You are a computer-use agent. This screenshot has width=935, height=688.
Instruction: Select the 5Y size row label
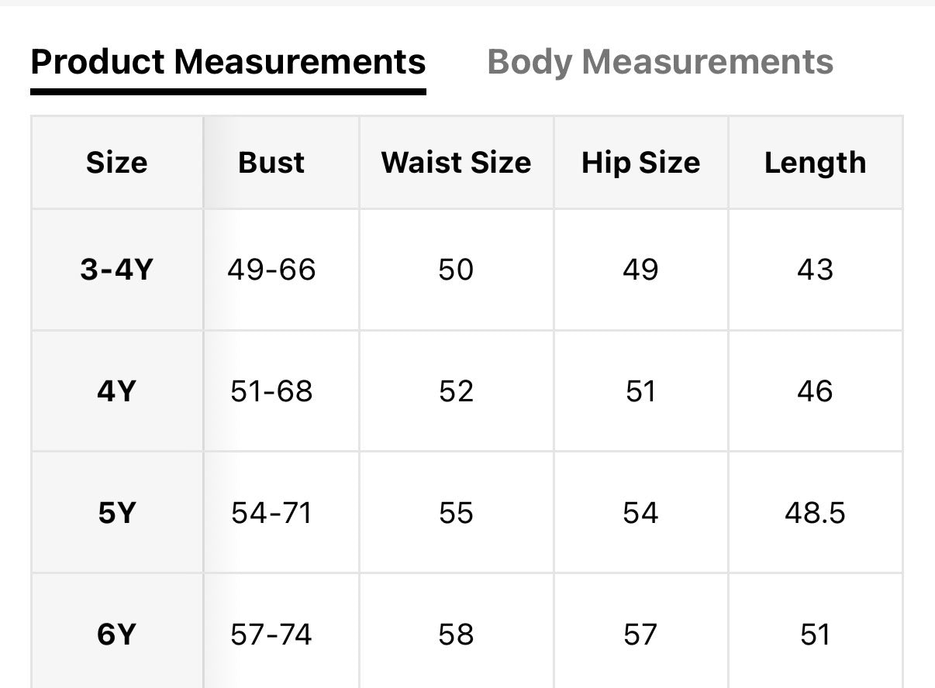pyautogui.click(x=116, y=513)
